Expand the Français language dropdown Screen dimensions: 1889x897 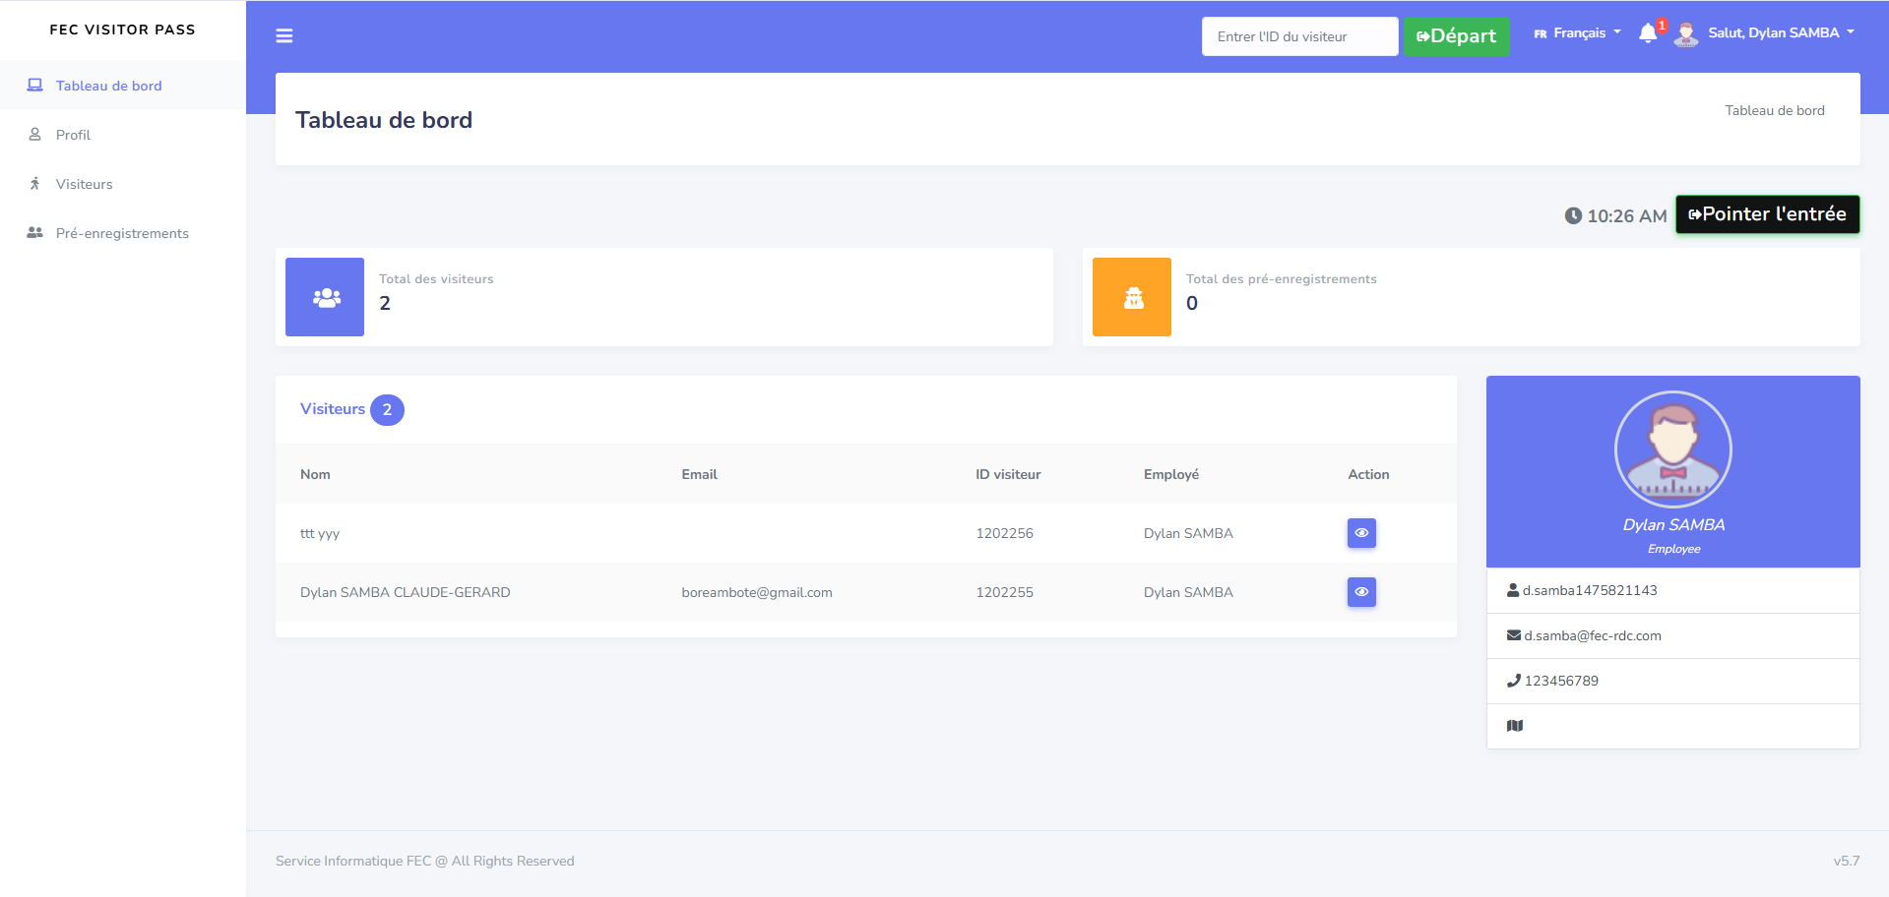pos(1578,33)
